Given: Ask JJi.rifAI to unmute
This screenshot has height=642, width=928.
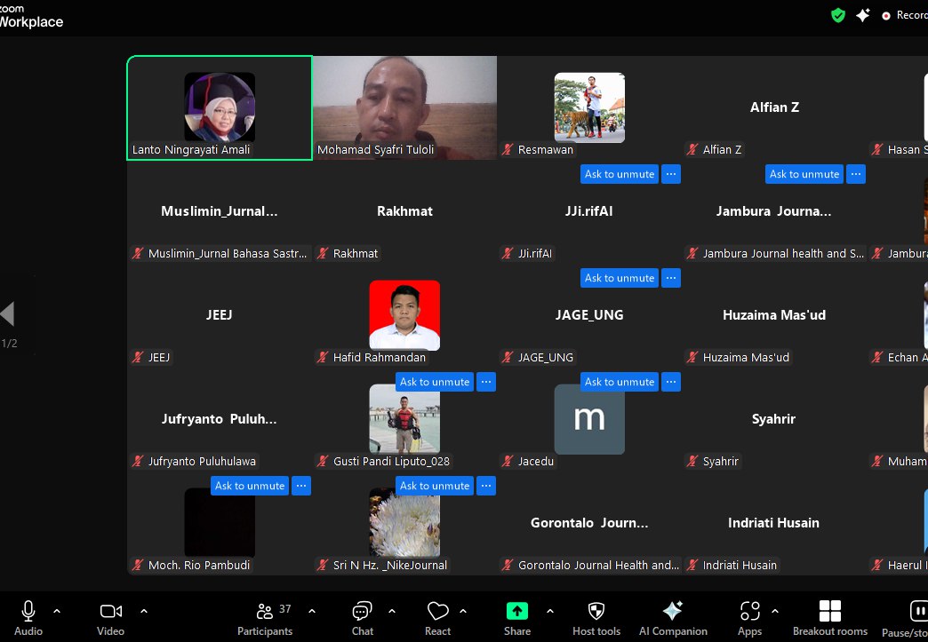Looking at the screenshot, I should click(x=620, y=278).
